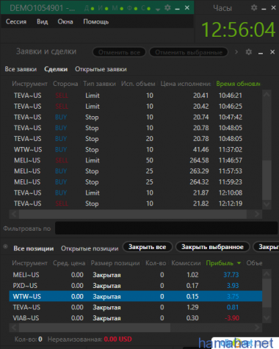Expand more actions chevron in Заявки и сделки

pyautogui.click(x=236, y=52)
